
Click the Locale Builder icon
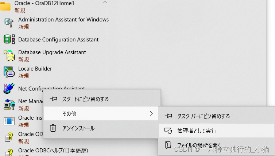coord(9,72)
